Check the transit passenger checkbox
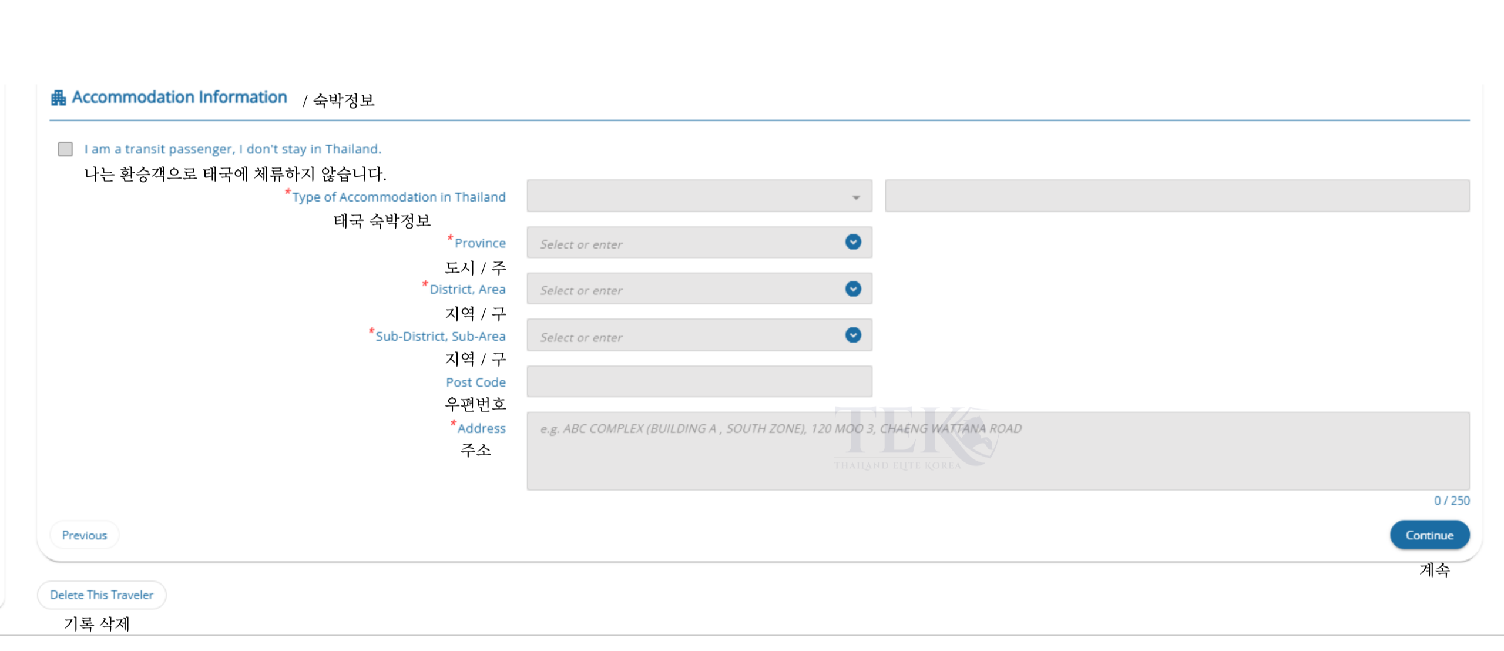1504x651 pixels. [65, 149]
